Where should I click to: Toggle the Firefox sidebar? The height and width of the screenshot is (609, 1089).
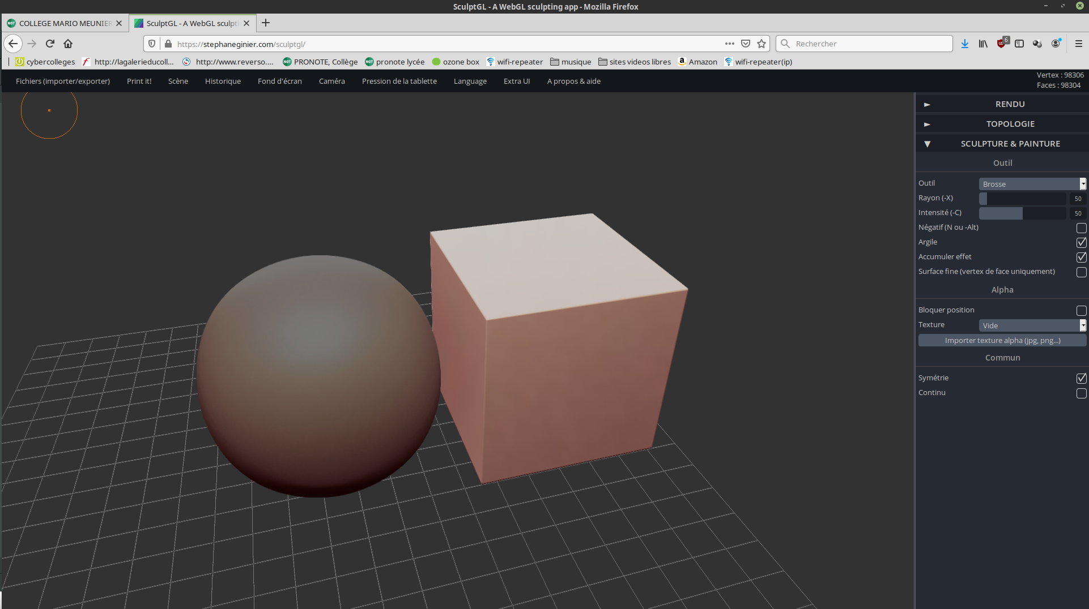point(1019,44)
